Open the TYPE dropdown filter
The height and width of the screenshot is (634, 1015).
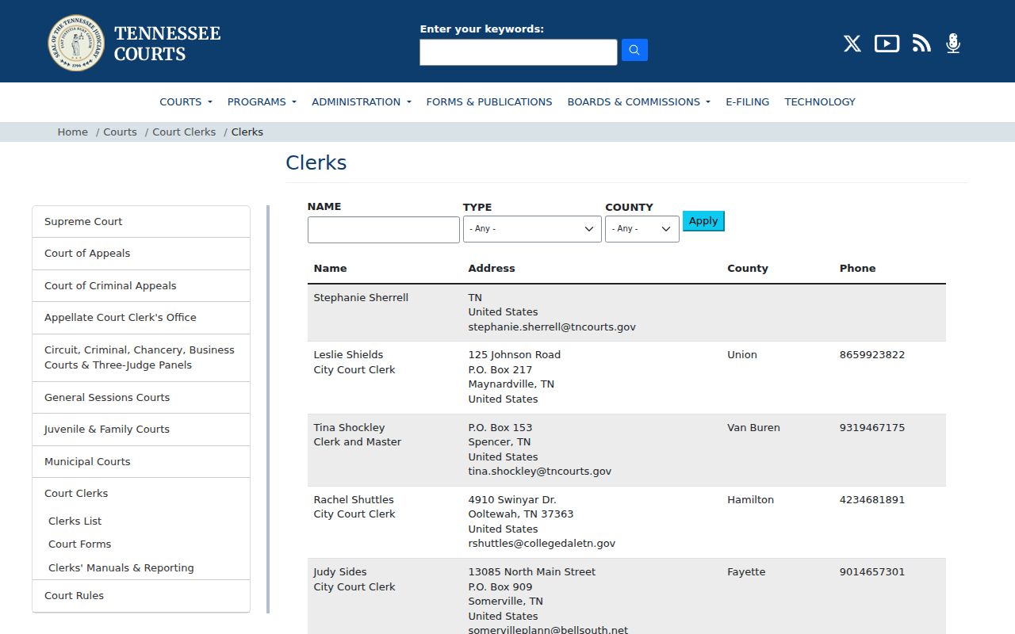[532, 229]
